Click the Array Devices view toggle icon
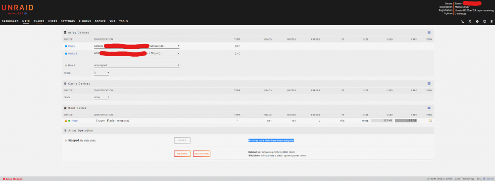This screenshot has width=495, height=181. click(x=429, y=33)
